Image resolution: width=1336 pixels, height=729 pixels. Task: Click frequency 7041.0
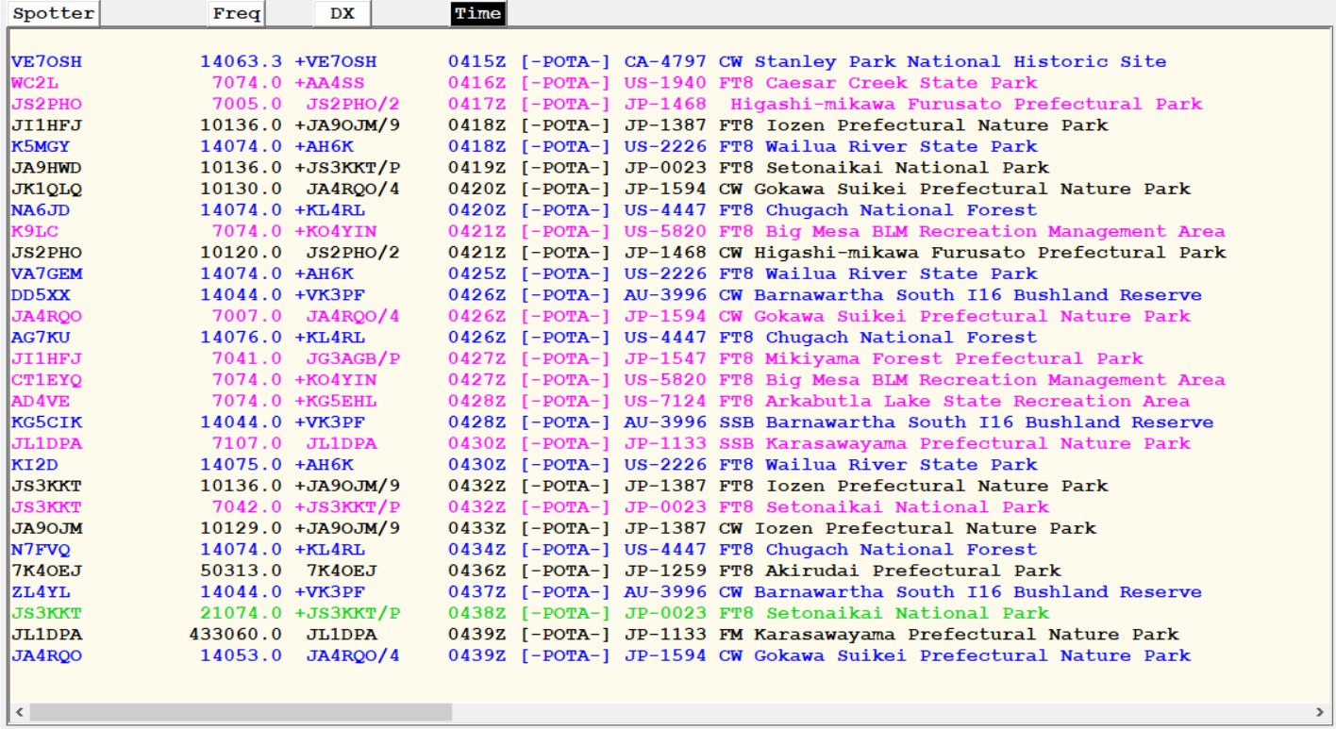(246, 359)
